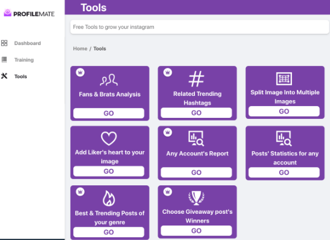Click GO under Related Trending Hashtags
The width and height of the screenshot is (330, 240).
(x=197, y=113)
